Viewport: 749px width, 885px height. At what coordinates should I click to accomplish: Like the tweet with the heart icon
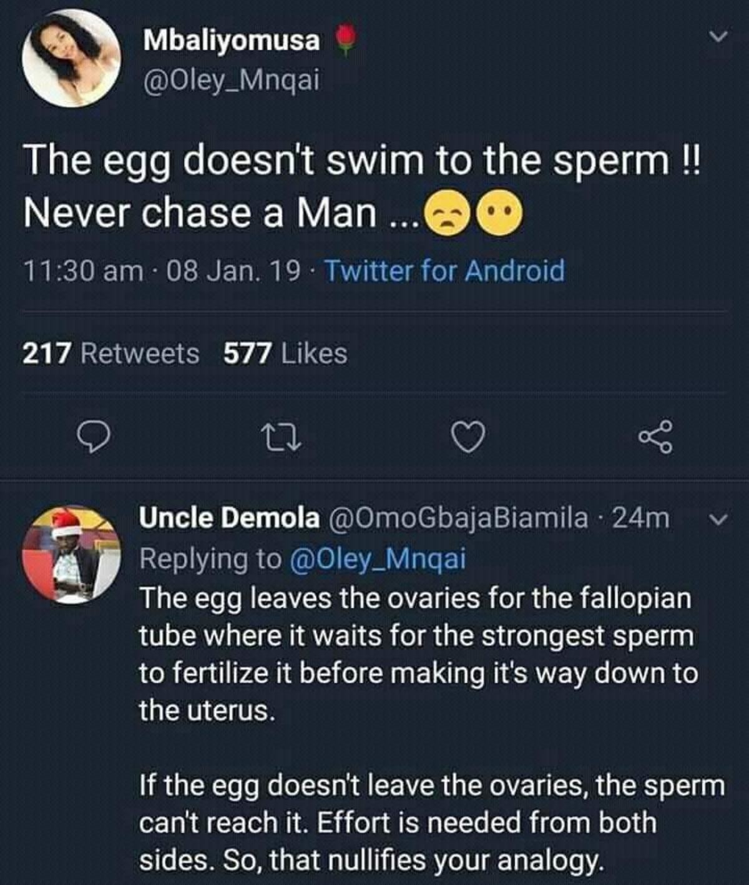pyautogui.click(x=468, y=436)
